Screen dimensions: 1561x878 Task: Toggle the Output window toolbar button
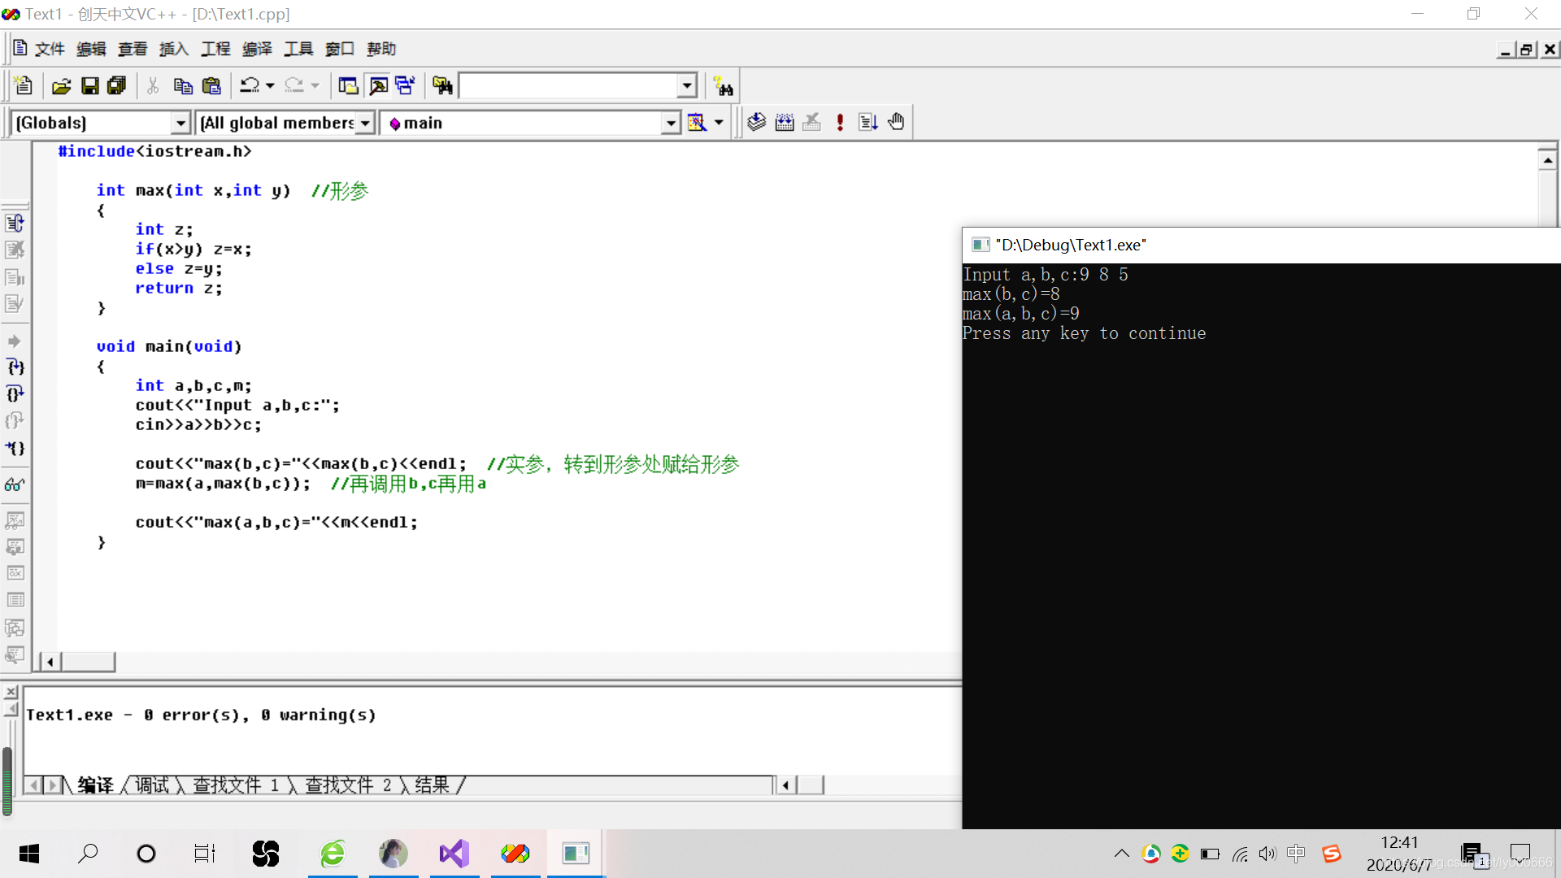[x=378, y=85]
